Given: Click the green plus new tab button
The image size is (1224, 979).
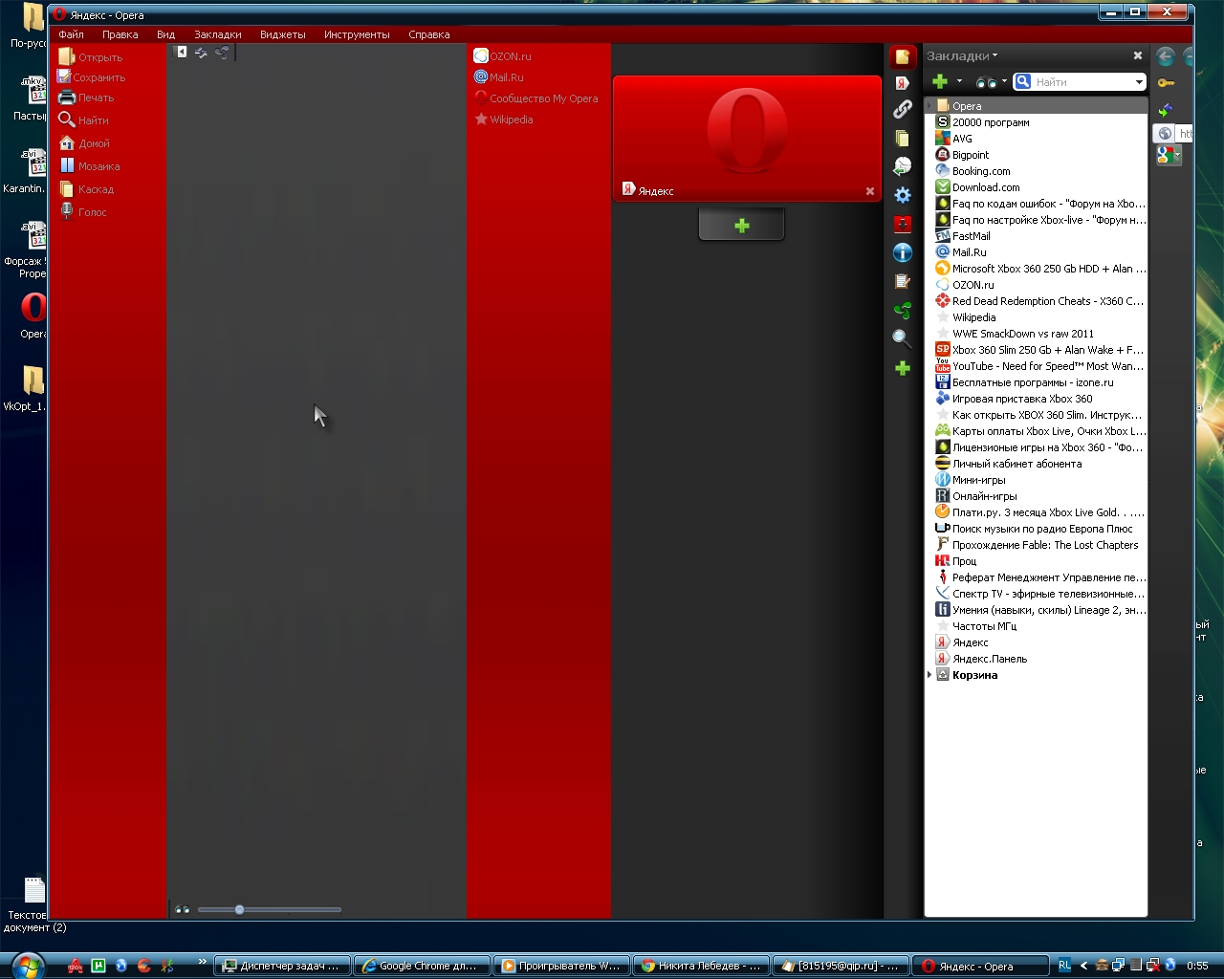Looking at the screenshot, I should 742,226.
